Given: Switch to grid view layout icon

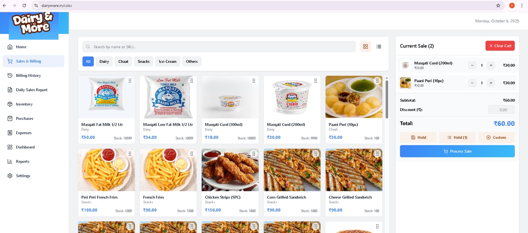Looking at the screenshot, I should (365, 46).
